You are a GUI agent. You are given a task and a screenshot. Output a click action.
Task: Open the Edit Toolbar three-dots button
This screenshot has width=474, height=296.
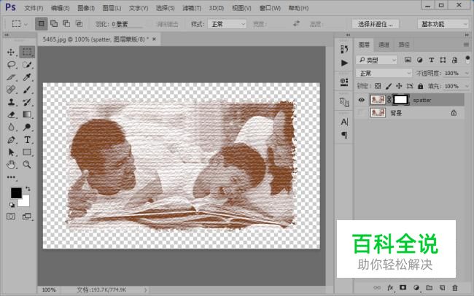[x=11, y=177]
